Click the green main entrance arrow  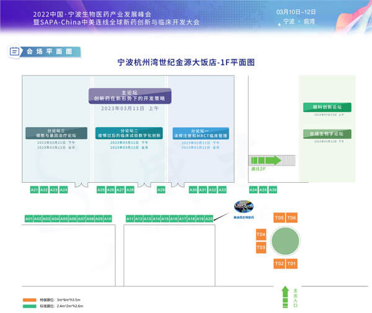tap(285, 296)
